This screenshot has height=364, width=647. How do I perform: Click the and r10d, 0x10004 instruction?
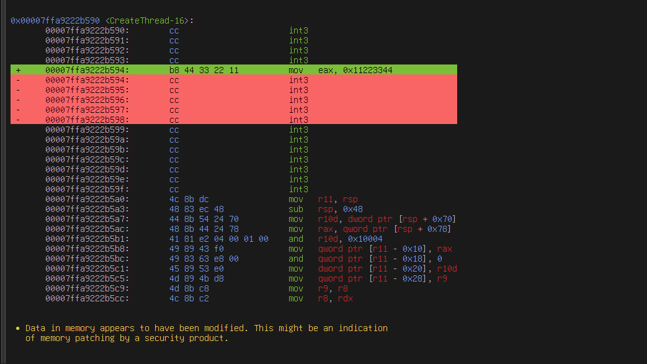(336, 239)
